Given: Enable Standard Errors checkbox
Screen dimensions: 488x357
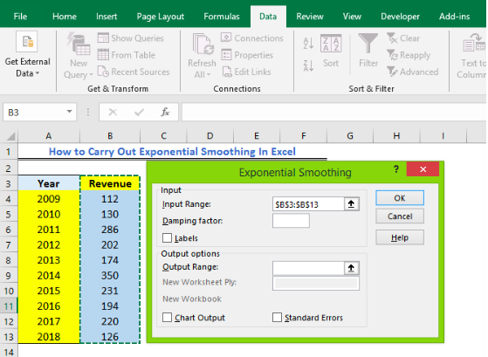Looking at the screenshot, I should [277, 318].
